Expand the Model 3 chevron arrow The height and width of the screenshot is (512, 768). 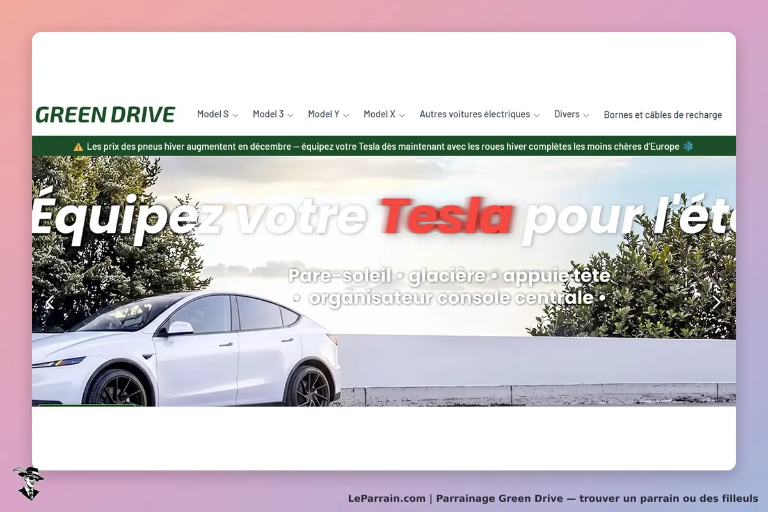coord(291,115)
